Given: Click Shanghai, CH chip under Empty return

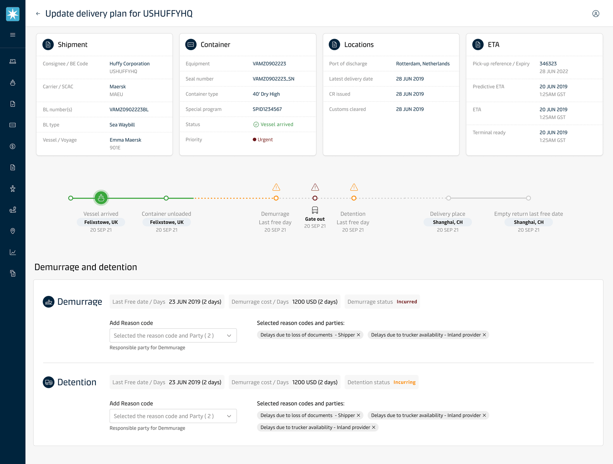Looking at the screenshot, I should [x=529, y=222].
